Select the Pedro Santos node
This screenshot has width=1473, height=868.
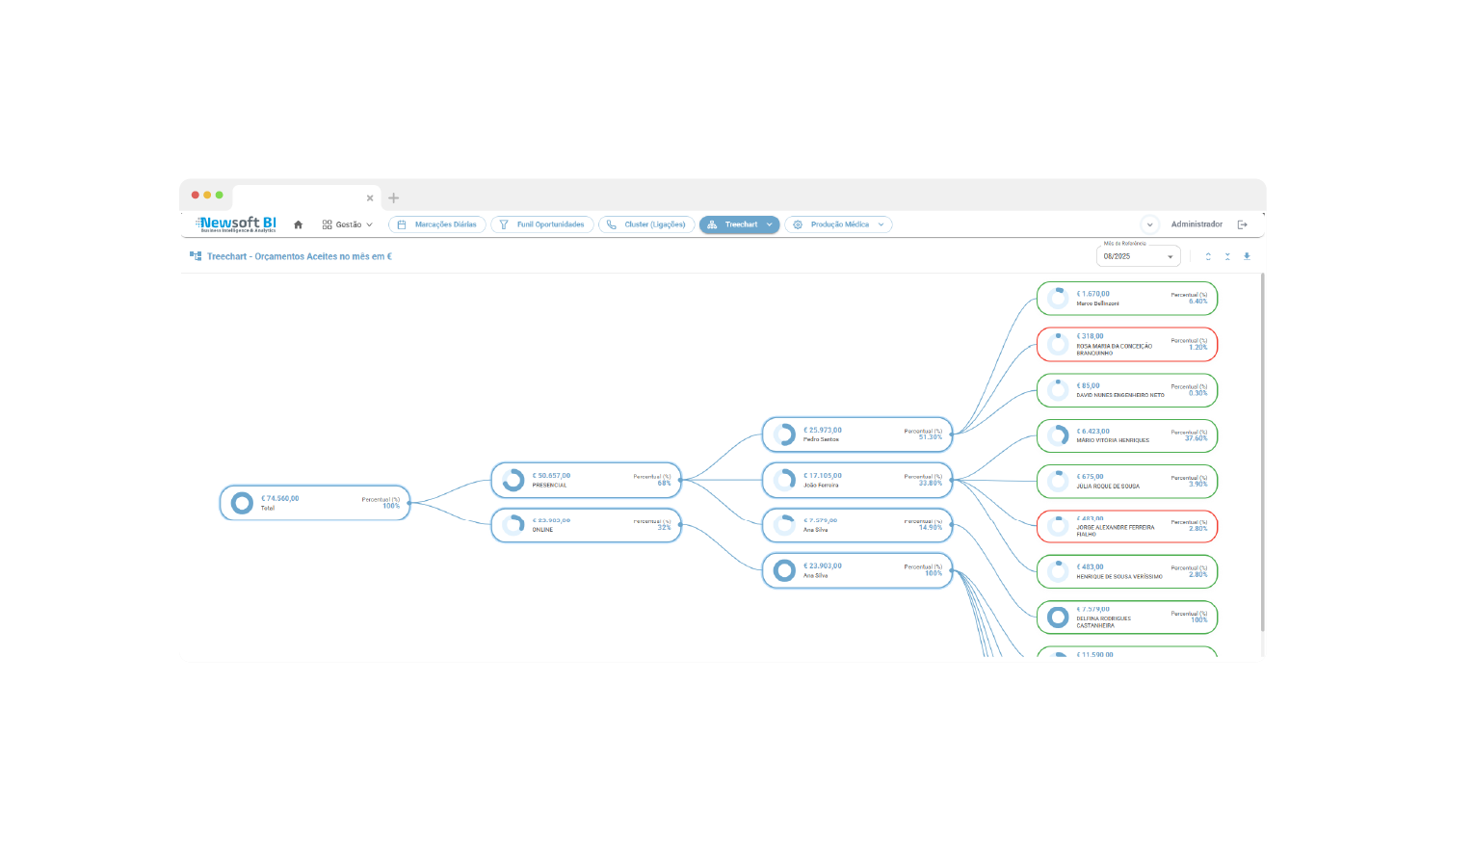point(856,434)
